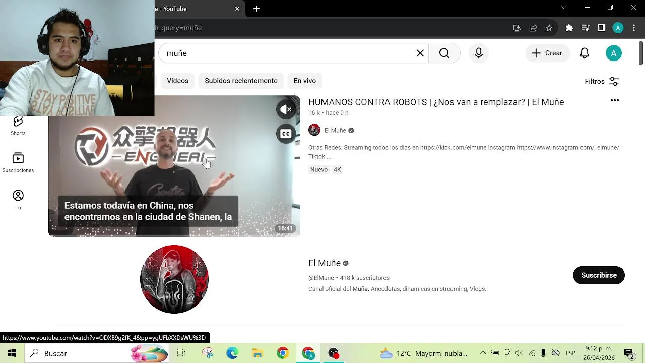Open the clock showing 9:52 p. m.
This screenshot has height=363, width=645.
coord(598,353)
